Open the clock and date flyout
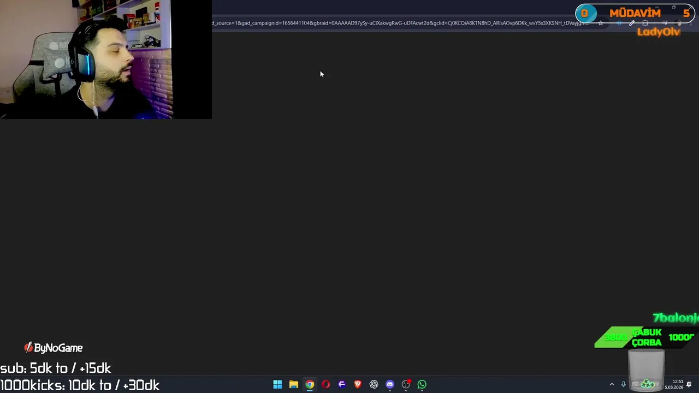Screen dimensions: 699x393 (674, 384)
